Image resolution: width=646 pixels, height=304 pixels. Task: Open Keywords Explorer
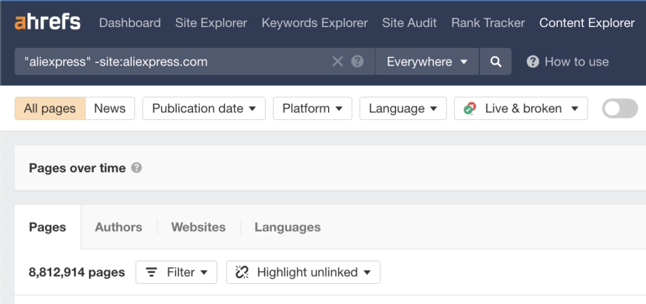315,23
